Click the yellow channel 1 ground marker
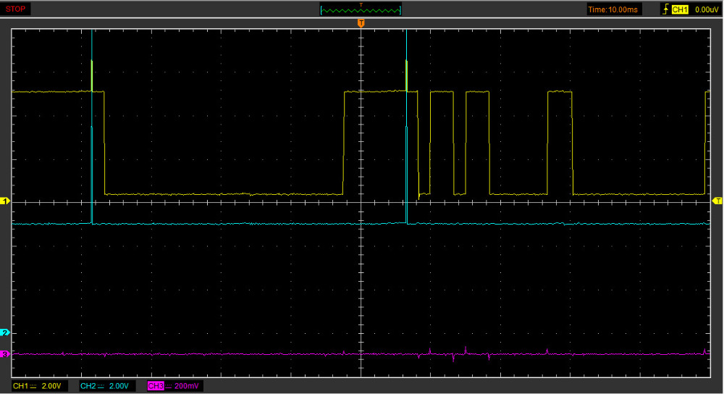724x394 pixels. [7, 201]
